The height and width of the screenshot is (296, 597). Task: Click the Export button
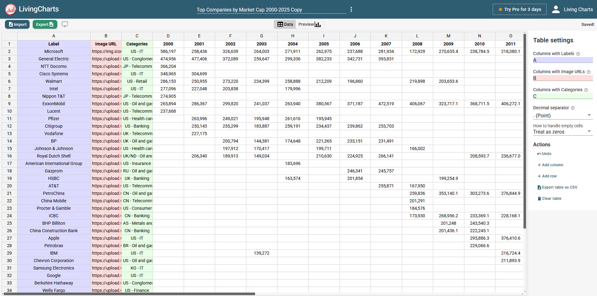[45, 24]
